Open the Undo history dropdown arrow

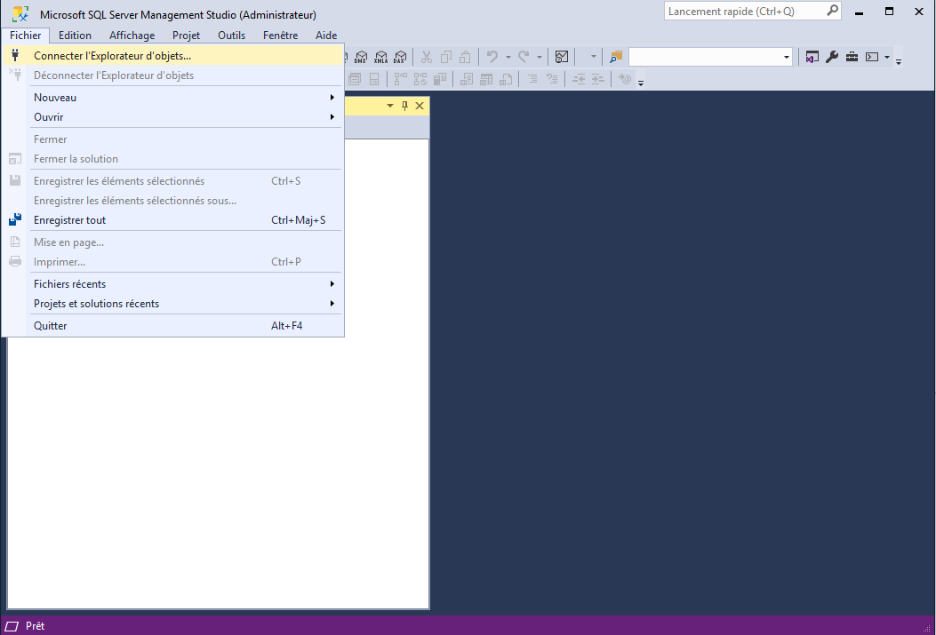(508, 57)
